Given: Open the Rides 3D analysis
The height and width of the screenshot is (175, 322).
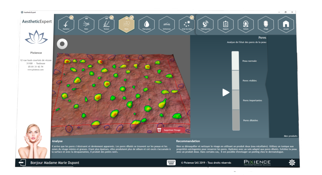Looking at the screenshot, I should [x=86, y=24].
